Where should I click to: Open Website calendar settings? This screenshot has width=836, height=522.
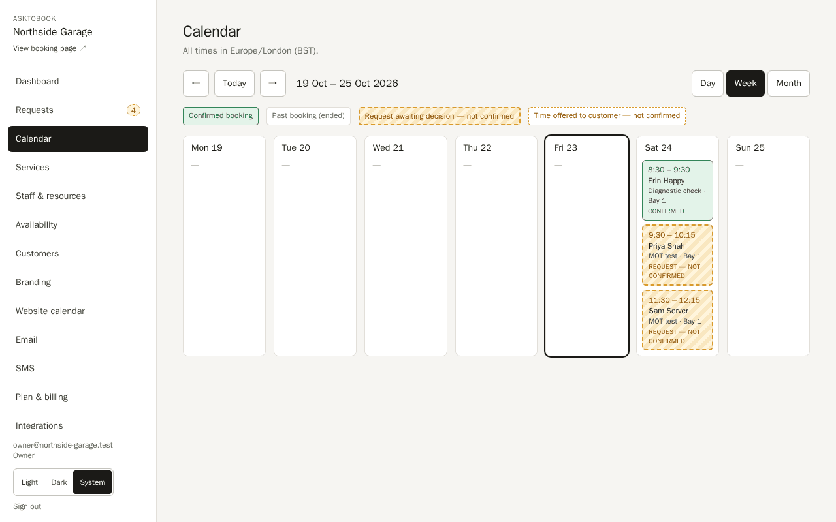tap(78, 311)
